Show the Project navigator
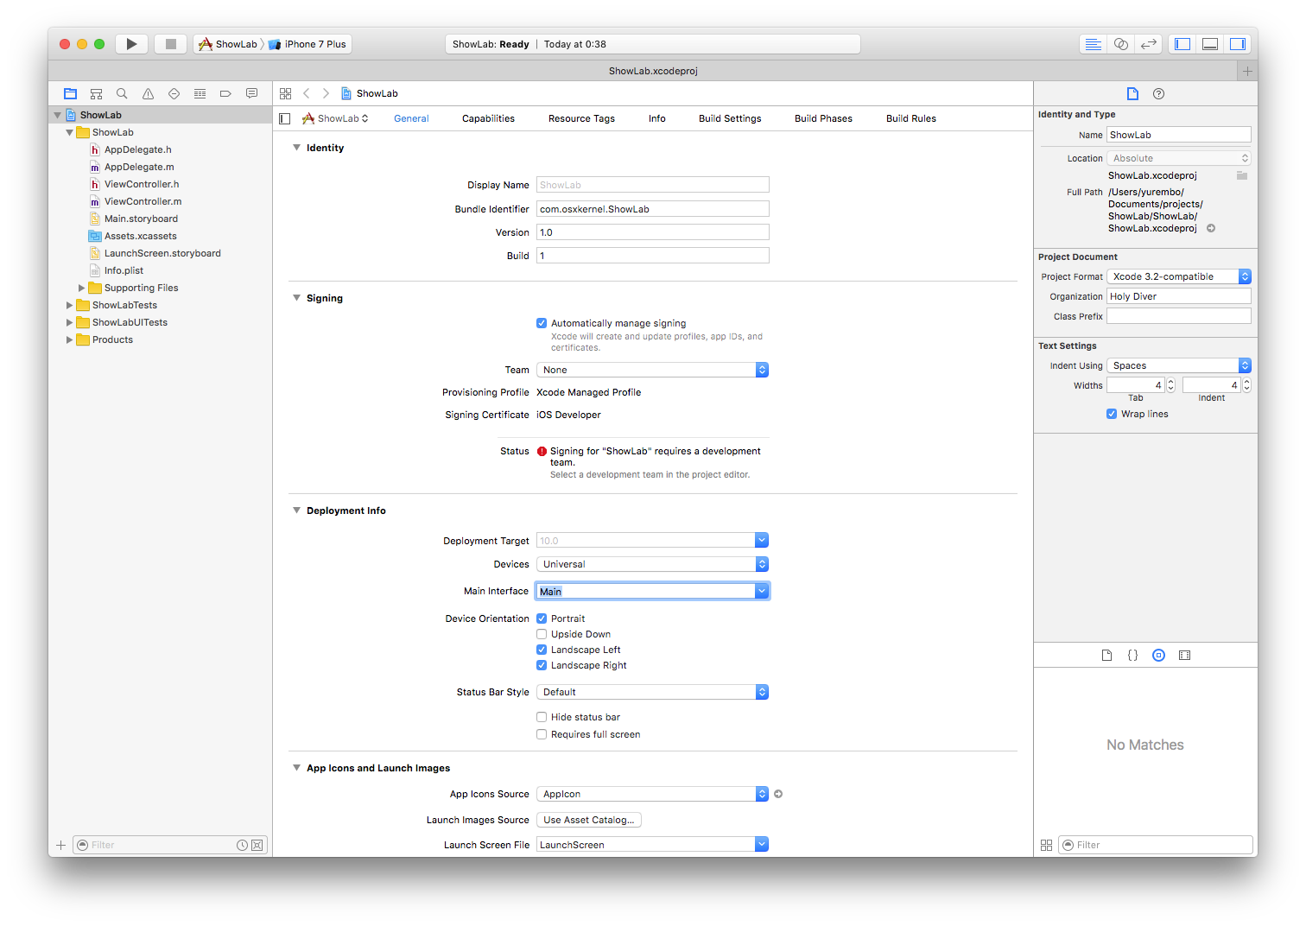Viewport: 1306px width, 926px height. point(71,93)
